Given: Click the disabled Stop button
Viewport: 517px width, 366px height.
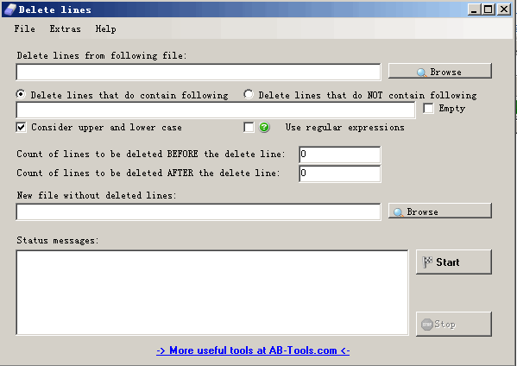Looking at the screenshot, I should 454,324.
